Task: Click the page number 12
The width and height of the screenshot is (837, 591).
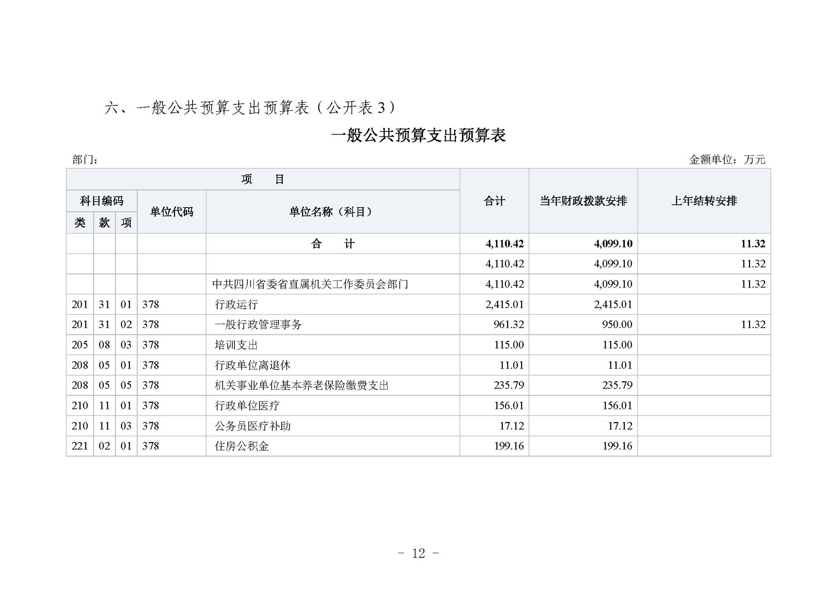Action: click(418, 553)
